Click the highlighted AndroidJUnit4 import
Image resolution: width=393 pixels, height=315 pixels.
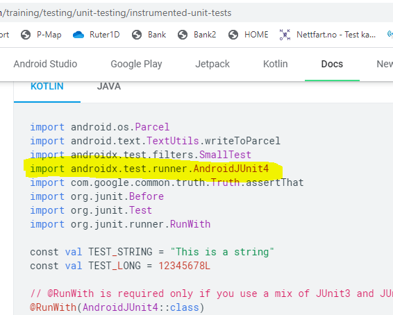[149, 169]
